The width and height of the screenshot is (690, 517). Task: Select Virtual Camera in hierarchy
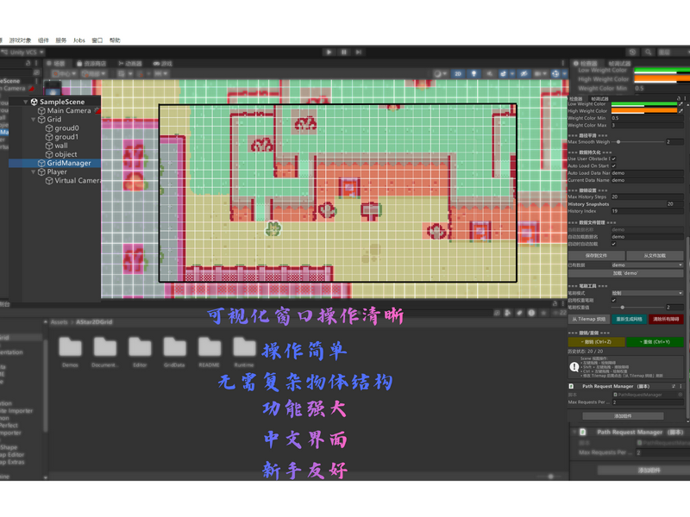(x=73, y=181)
